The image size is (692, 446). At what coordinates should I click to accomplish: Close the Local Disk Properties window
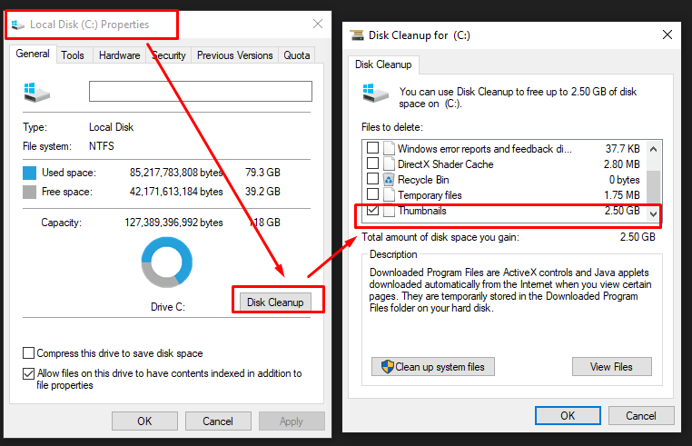coord(318,24)
